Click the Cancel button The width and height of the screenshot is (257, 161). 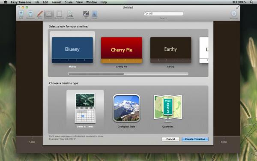click(170, 139)
